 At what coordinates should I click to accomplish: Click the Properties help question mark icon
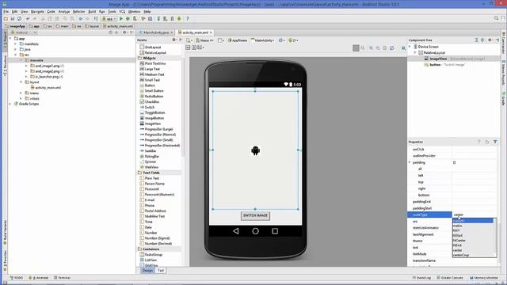(x=478, y=142)
